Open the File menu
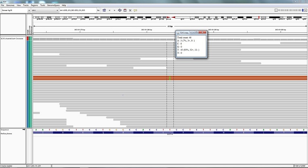 point(2,5)
